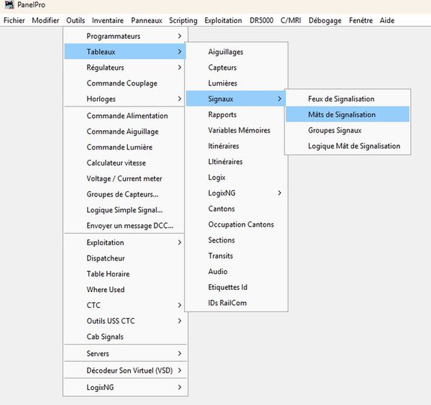Click the Fichier menu
Viewport: 431px width, 405px height.
(14, 21)
